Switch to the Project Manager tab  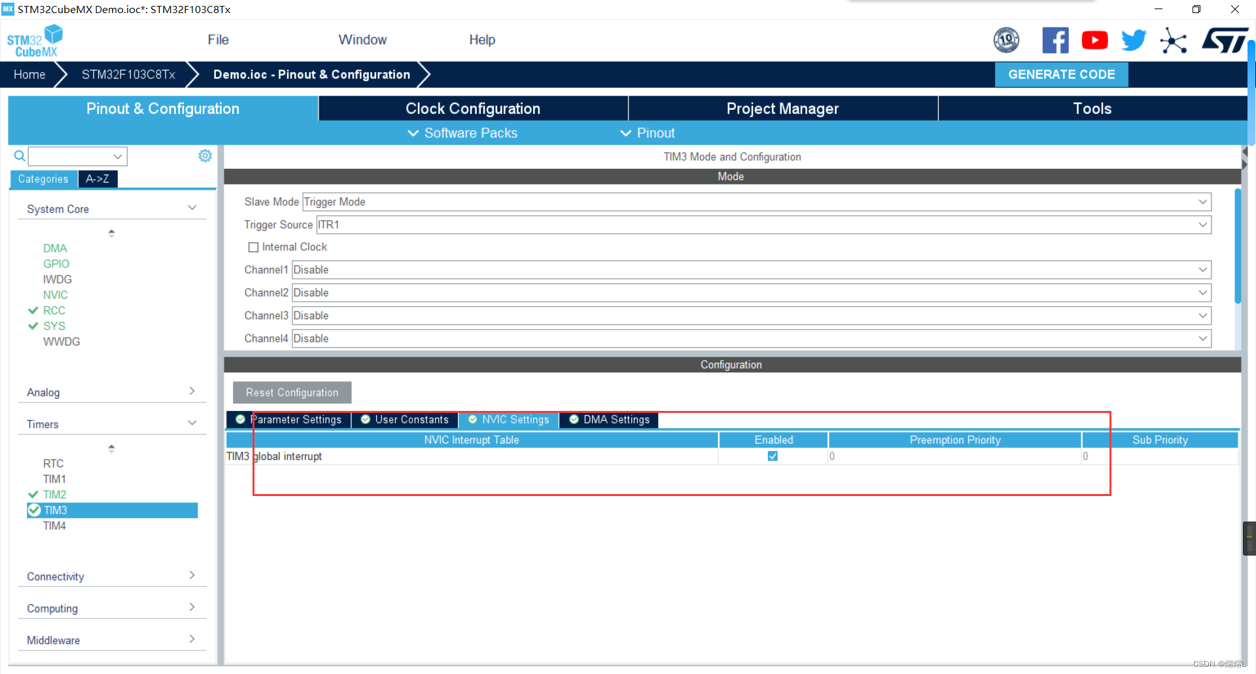click(x=783, y=109)
